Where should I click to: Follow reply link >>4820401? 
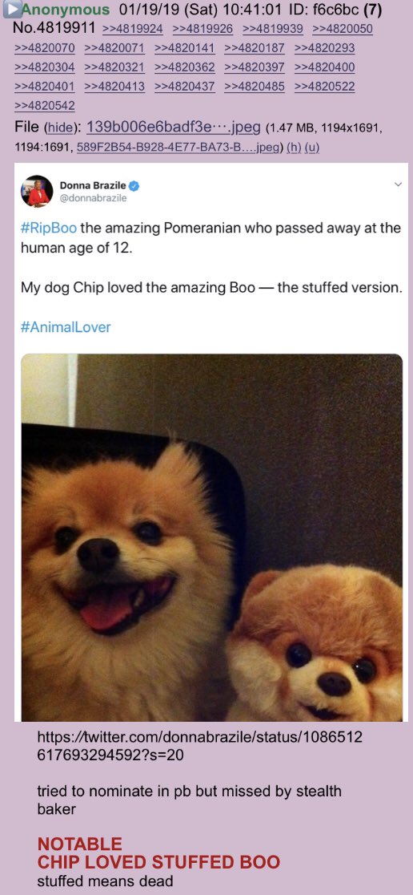coord(45,86)
